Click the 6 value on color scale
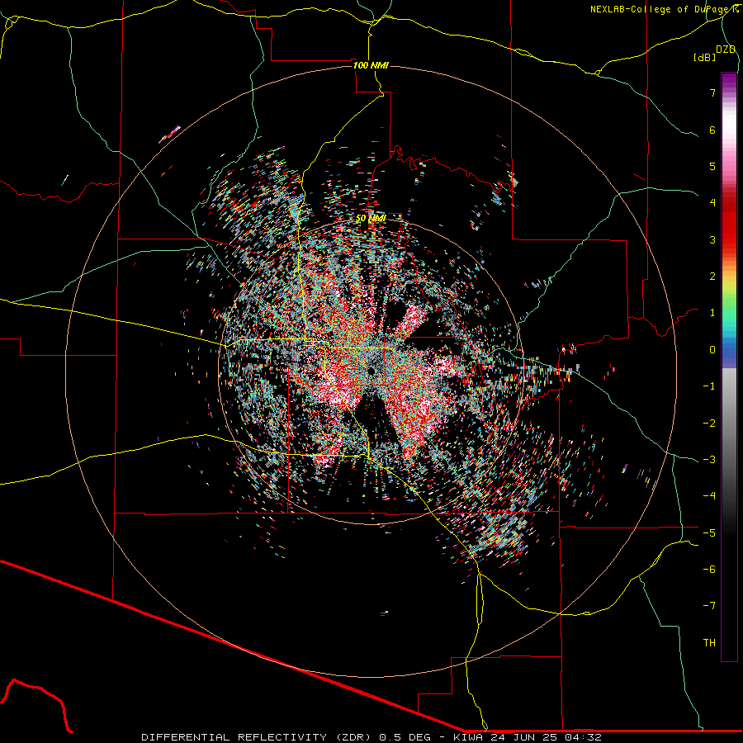This screenshot has height=743, width=743. click(712, 130)
